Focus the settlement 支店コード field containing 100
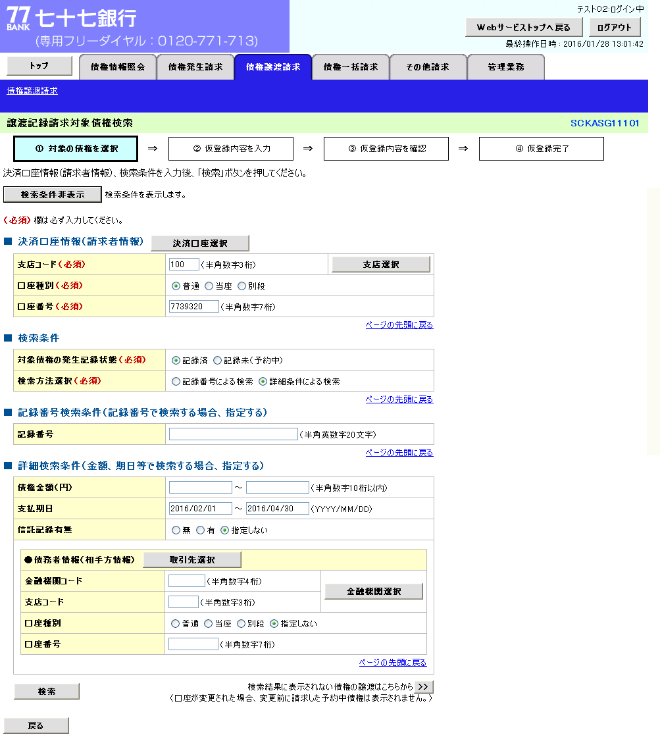The height and width of the screenshot is (743, 660). 184,265
